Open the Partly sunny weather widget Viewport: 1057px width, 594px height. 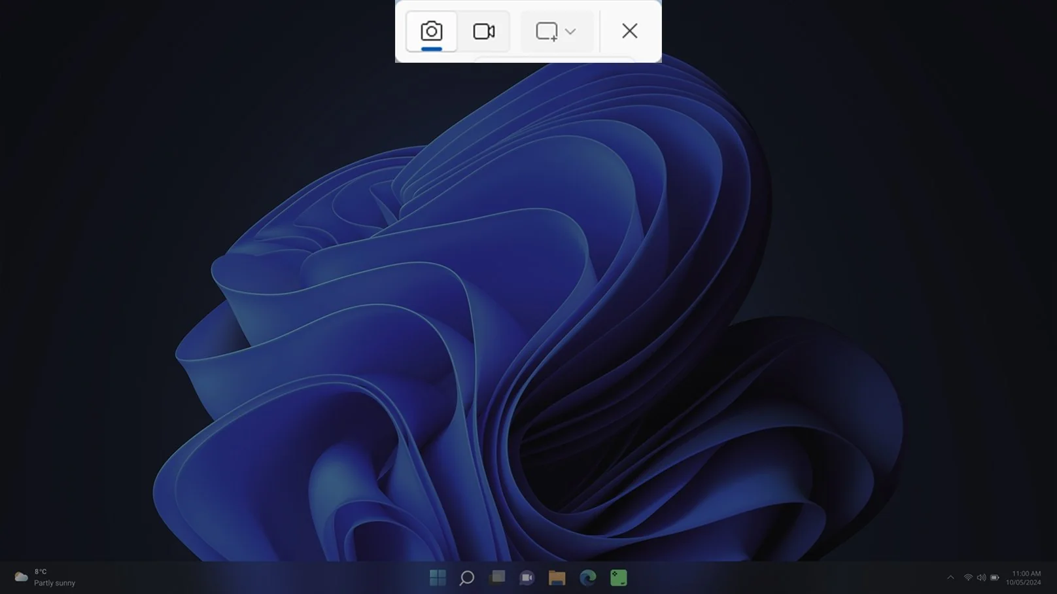click(x=54, y=583)
